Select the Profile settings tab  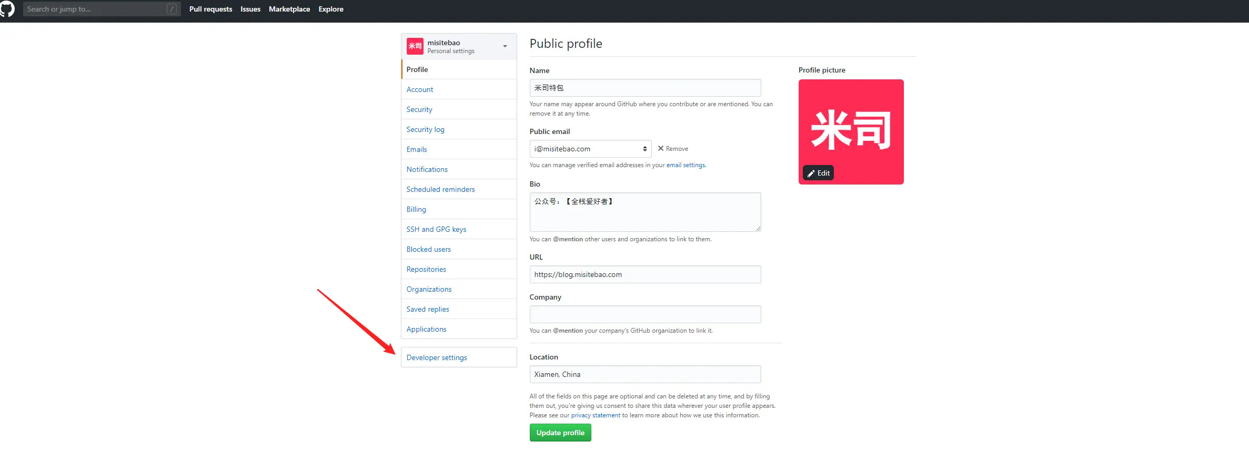[459, 69]
